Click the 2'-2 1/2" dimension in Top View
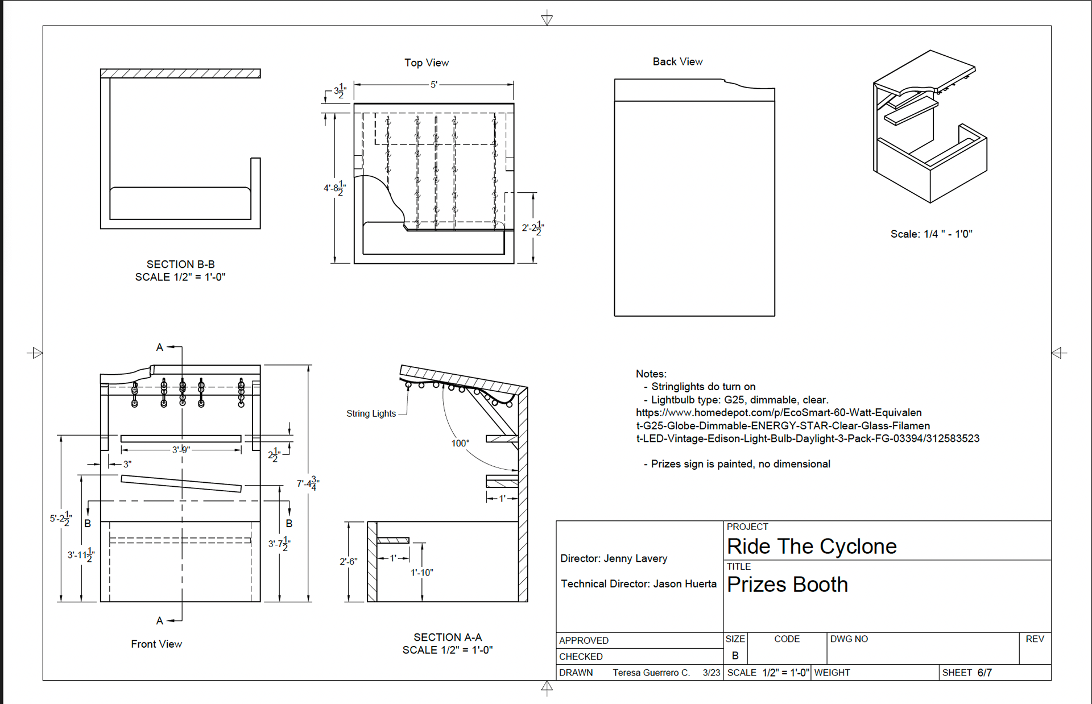The width and height of the screenshot is (1092, 704). pos(533,228)
